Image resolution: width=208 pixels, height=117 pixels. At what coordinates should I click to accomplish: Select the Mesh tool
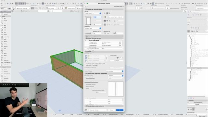[x=5, y=51]
